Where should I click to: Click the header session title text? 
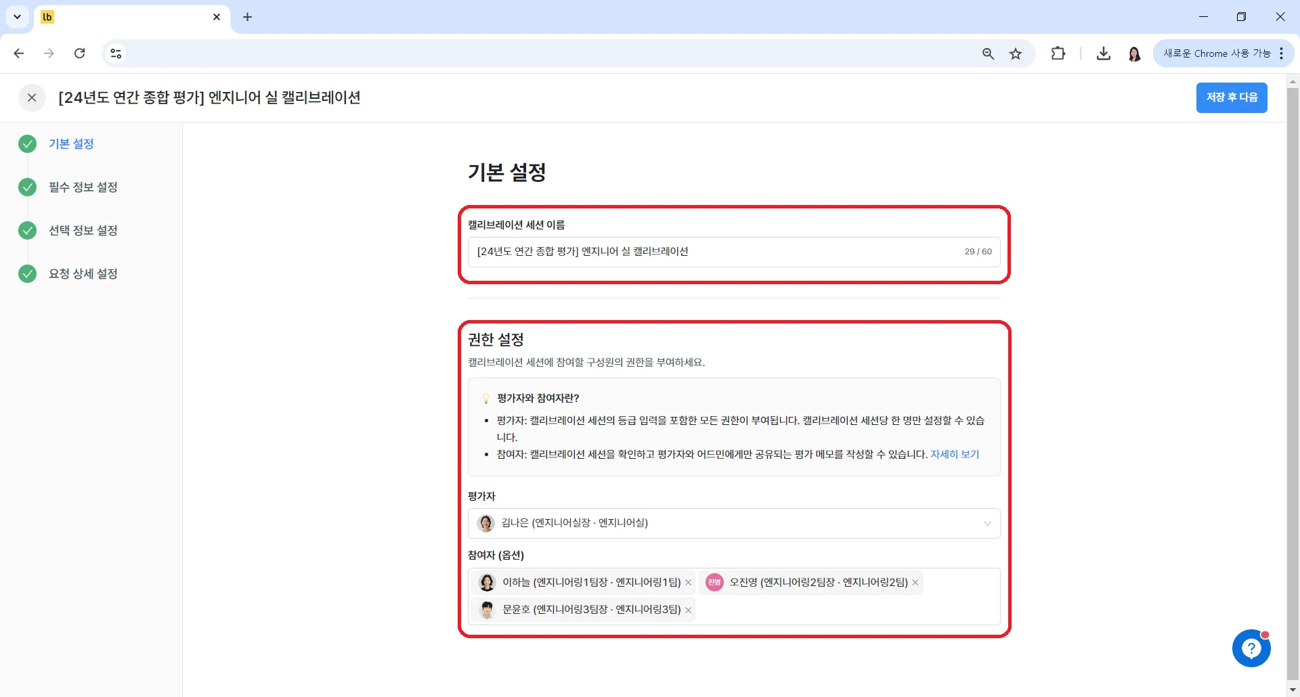(209, 97)
